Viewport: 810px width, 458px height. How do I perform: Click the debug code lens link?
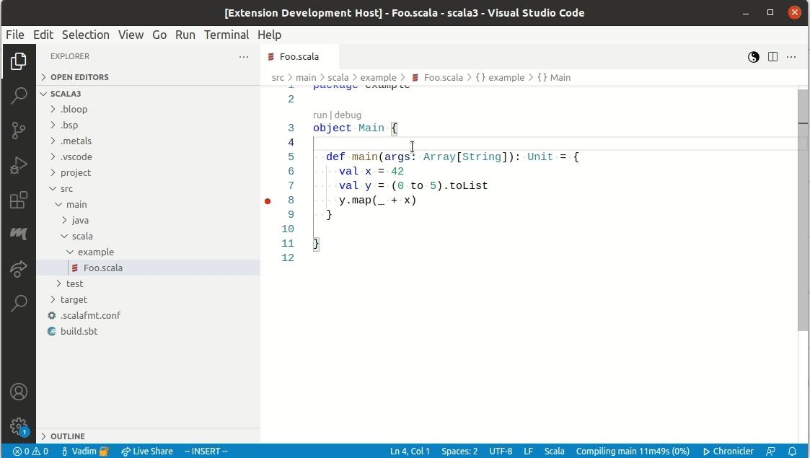(348, 115)
